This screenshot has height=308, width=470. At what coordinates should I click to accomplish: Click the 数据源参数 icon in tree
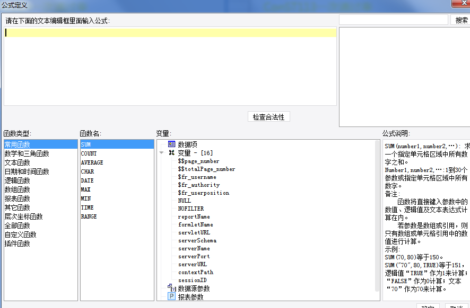point(171,288)
